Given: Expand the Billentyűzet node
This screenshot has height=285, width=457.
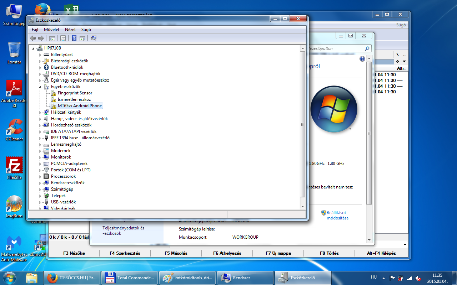Looking at the screenshot, I should pyautogui.click(x=40, y=55).
